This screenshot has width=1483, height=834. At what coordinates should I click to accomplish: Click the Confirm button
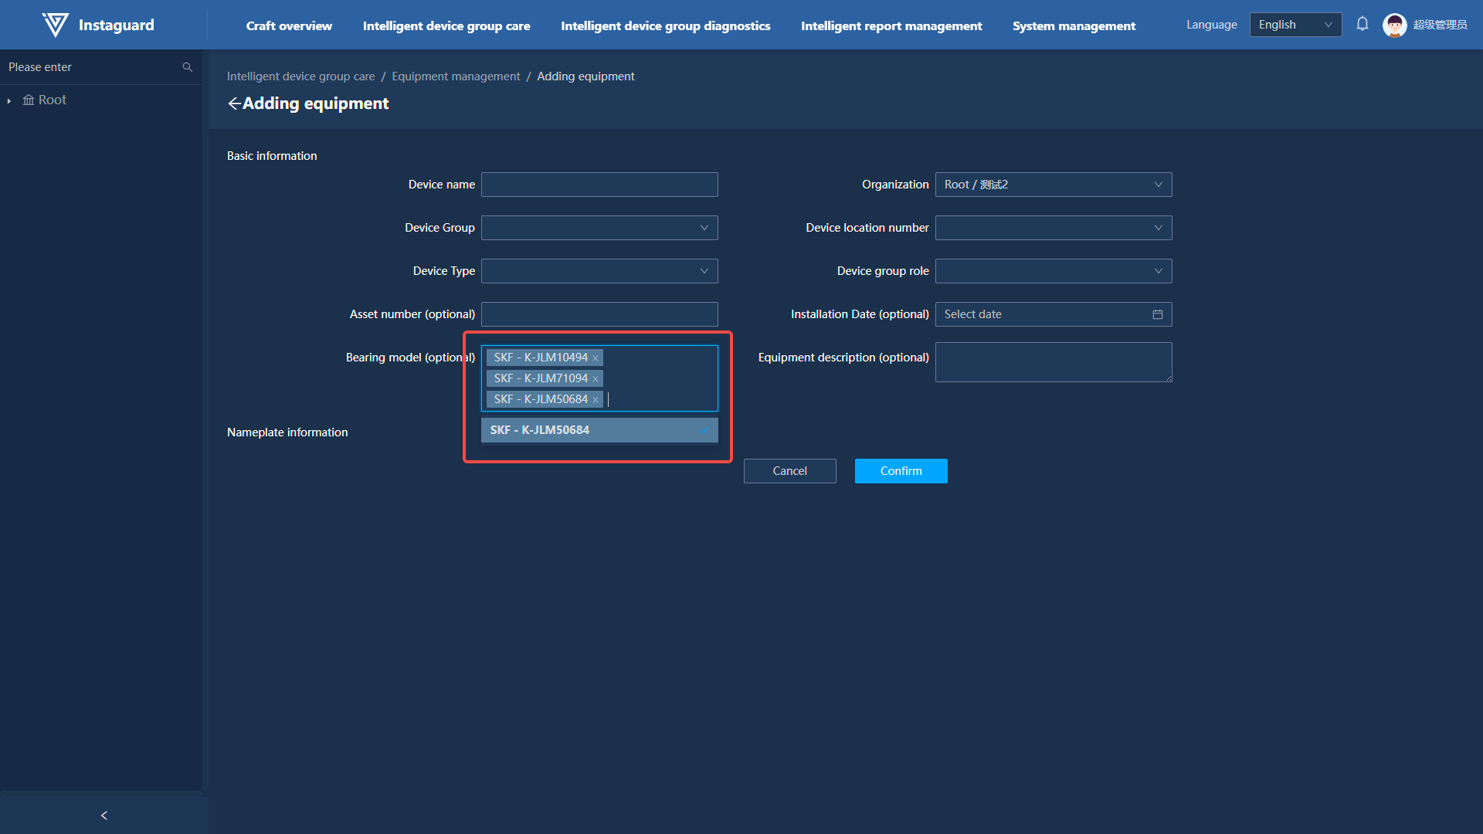(x=901, y=471)
